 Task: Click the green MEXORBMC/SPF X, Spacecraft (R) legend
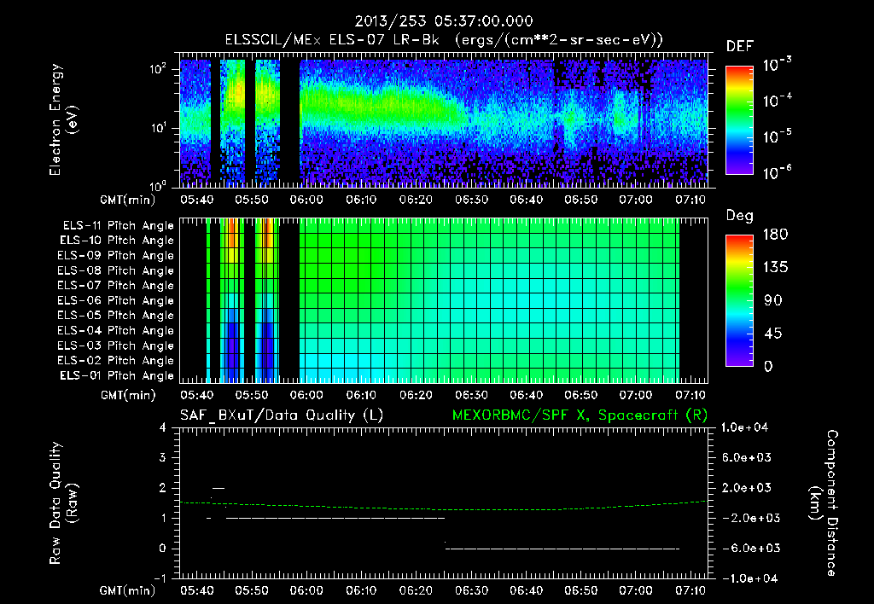pyautogui.click(x=580, y=415)
